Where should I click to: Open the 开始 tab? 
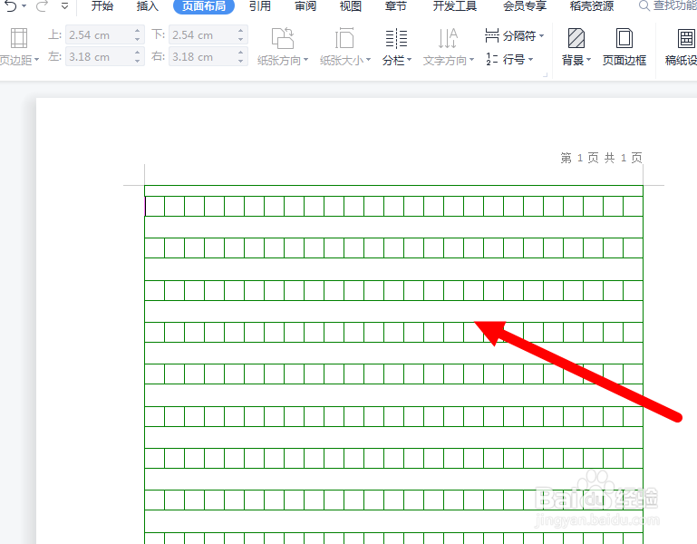point(102,6)
